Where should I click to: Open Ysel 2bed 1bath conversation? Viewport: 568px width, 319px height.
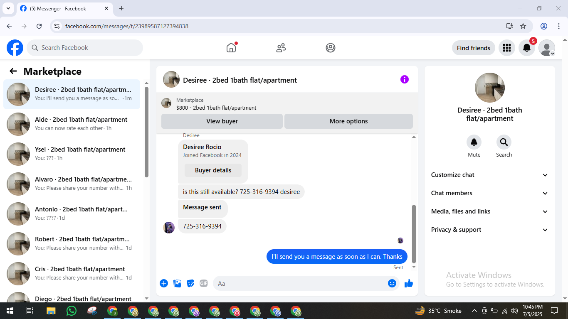72,154
